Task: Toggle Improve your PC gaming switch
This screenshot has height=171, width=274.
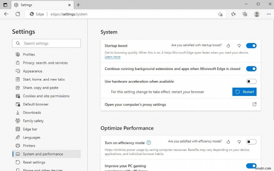Action: (x=251, y=166)
